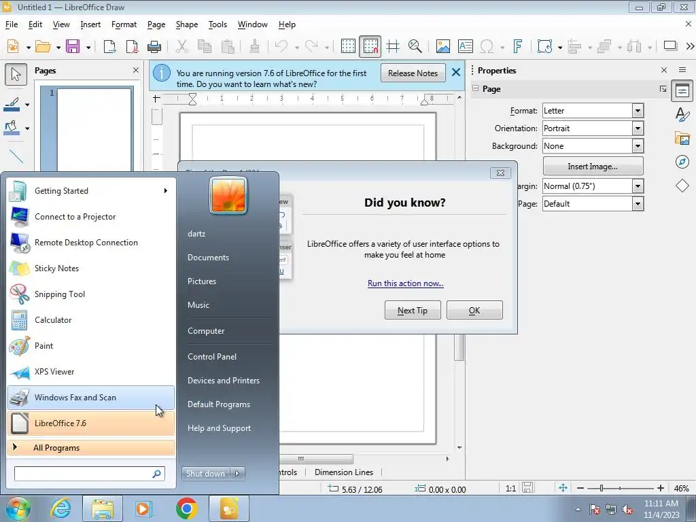
Task: Open the File menu
Action: (12, 24)
